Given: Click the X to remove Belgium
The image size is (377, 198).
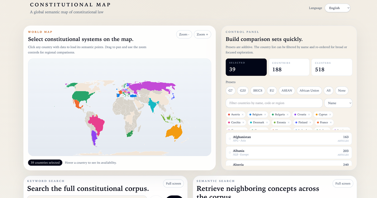Looking at the screenshot, I should 265,114.
